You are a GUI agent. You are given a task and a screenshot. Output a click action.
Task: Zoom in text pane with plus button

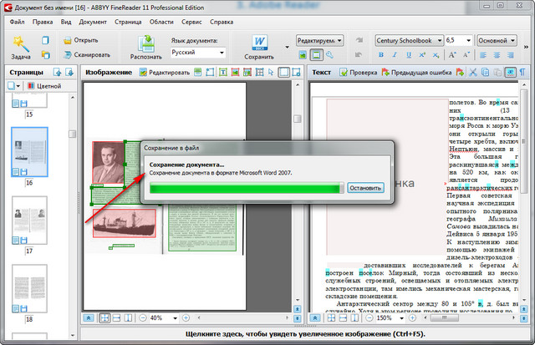pyautogui.click(x=412, y=318)
